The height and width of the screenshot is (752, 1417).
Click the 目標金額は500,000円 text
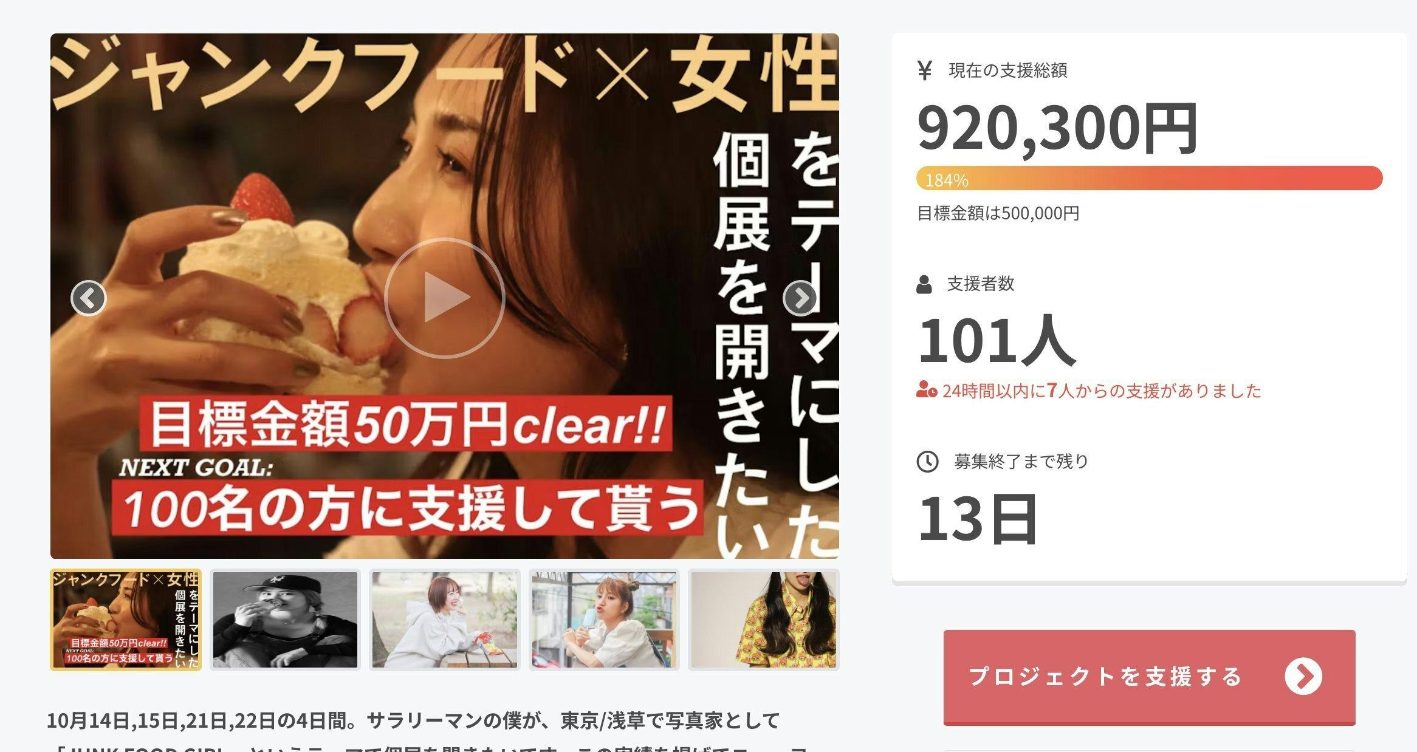[998, 213]
